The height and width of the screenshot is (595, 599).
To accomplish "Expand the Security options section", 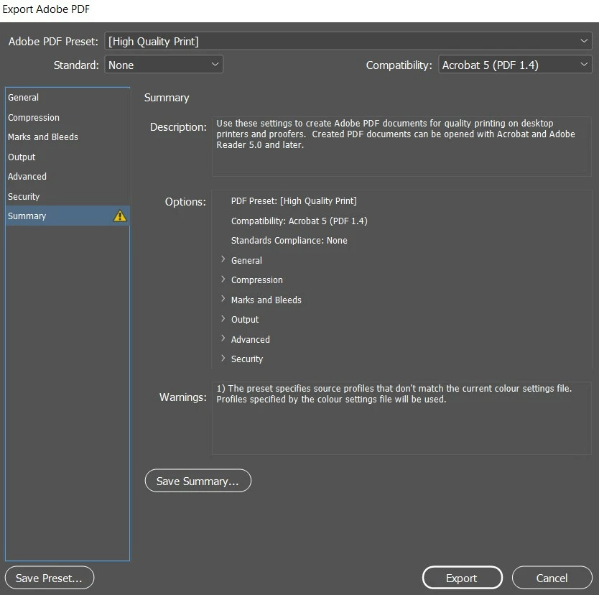I will click(223, 359).
